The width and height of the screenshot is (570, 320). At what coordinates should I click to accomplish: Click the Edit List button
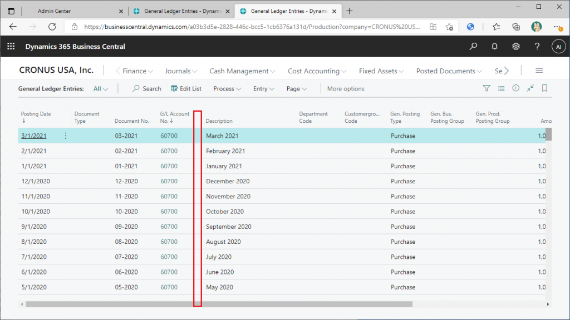click(186, 88)
